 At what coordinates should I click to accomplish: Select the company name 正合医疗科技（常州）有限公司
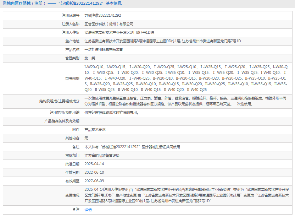[x=109, y=24]
